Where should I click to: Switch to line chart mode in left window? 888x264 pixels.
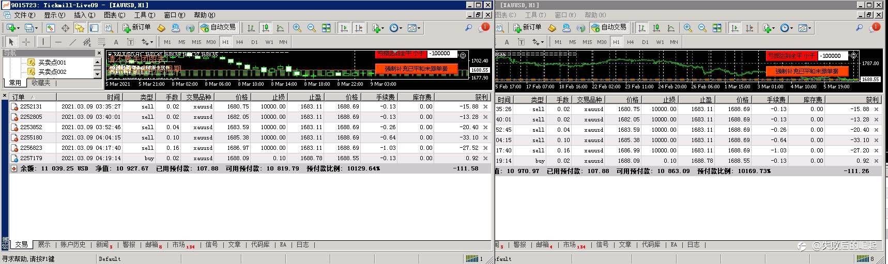(x=280, y=28)
